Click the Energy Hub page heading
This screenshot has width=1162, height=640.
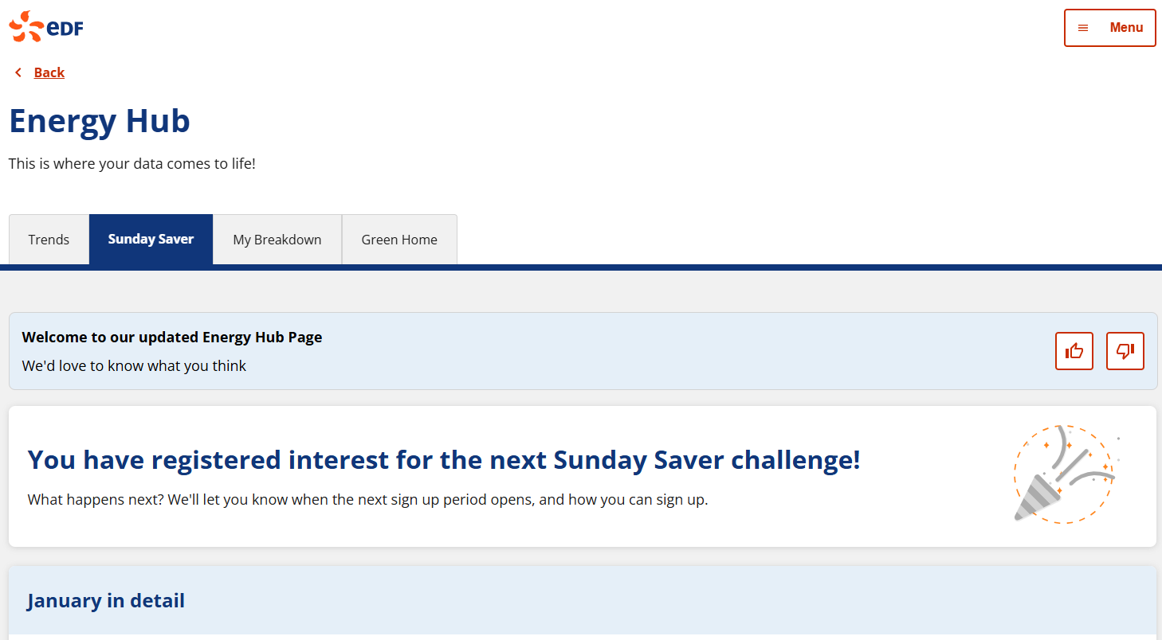[x=100, y=121]
